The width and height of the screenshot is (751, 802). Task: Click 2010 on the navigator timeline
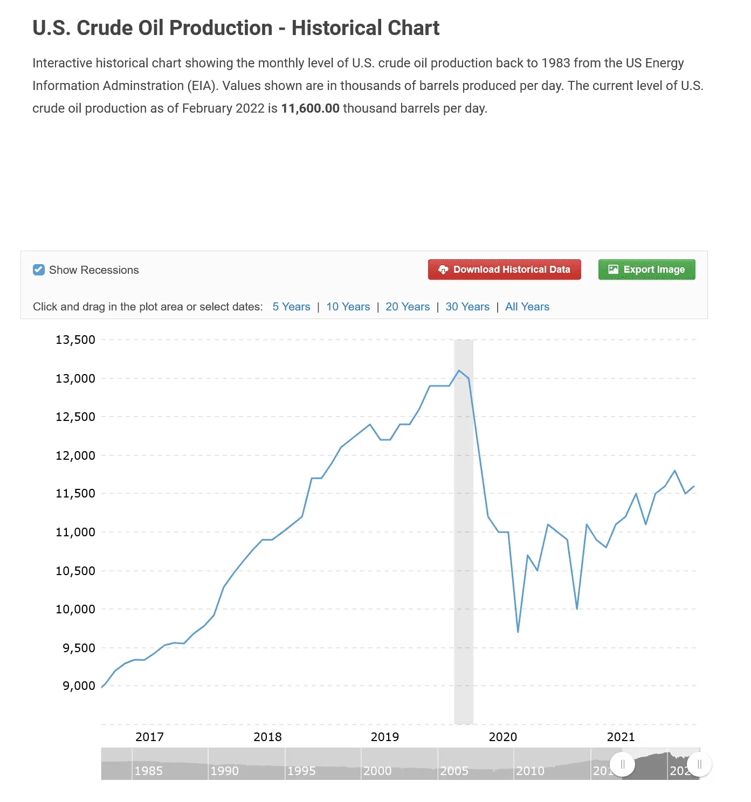click(530, 771)
